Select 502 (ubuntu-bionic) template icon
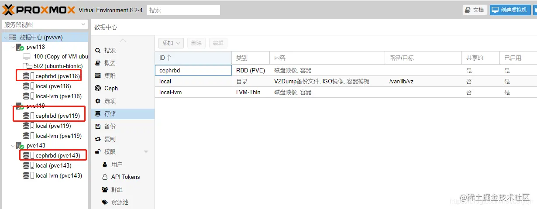537x209 pixels. pyautogui.click(x=27, y=66)
